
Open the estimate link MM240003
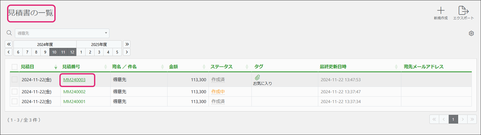(x=74, y=80)
